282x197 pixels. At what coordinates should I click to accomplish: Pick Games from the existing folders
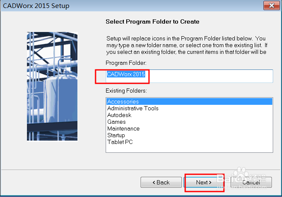tap(117, 122)
